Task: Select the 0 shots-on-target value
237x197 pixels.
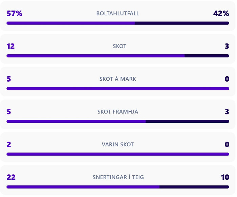Action: (227, 79)
